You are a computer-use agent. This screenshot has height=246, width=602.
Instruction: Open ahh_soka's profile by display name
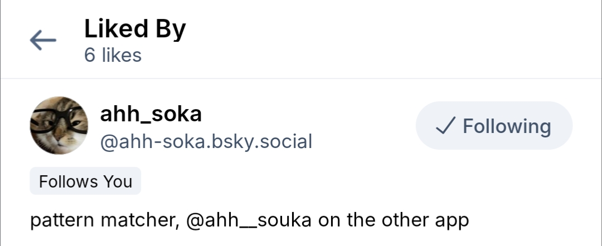coord(151,114)
